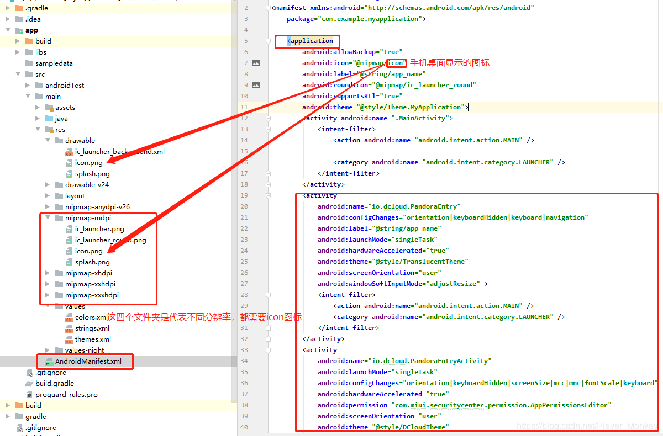This screenshot has height=436, width=663.
Task: Click the .idea folder icon
Action: click(x=19, y=19)
